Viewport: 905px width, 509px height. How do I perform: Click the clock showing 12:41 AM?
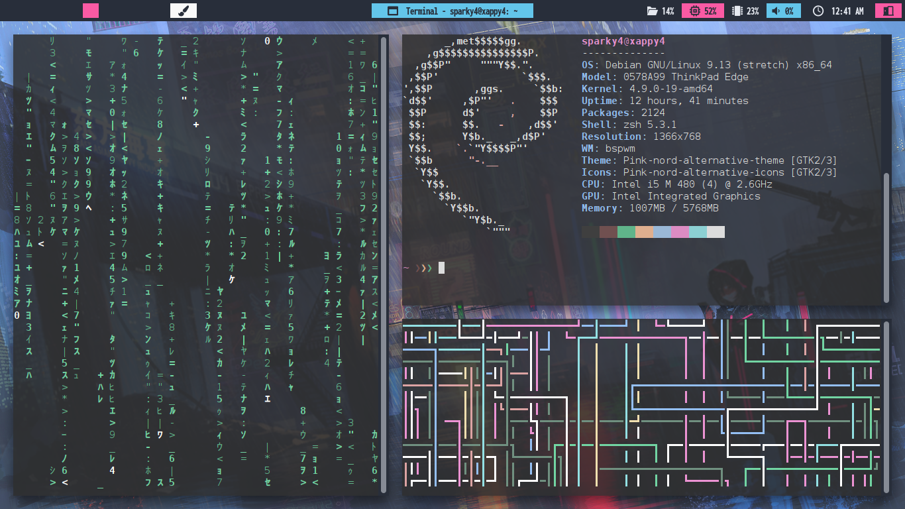pos(838,11)
